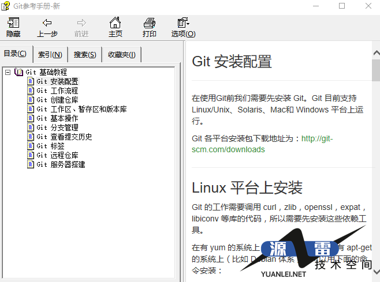Click page icon beside Git 工作区、暂存区和版本库
380x282 pixels.
(31, 109)
